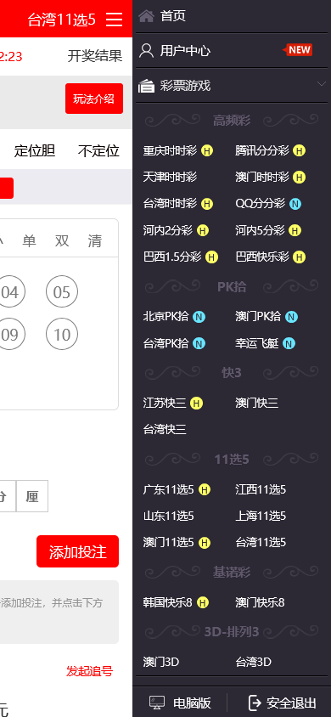This screenshot has height=717, width=331.
Task: Switch to 电脑版 desktop version
Action: (x=192, y=703)
